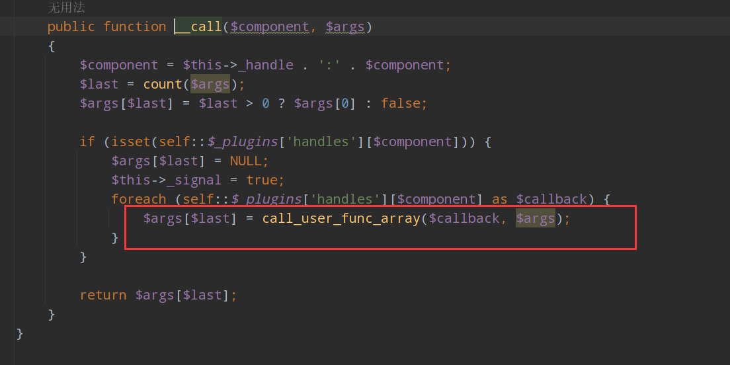Screen dimensions: 730x365
Task: Click the 'public' keyword in the method signature
Action: [x=71, y=26]
